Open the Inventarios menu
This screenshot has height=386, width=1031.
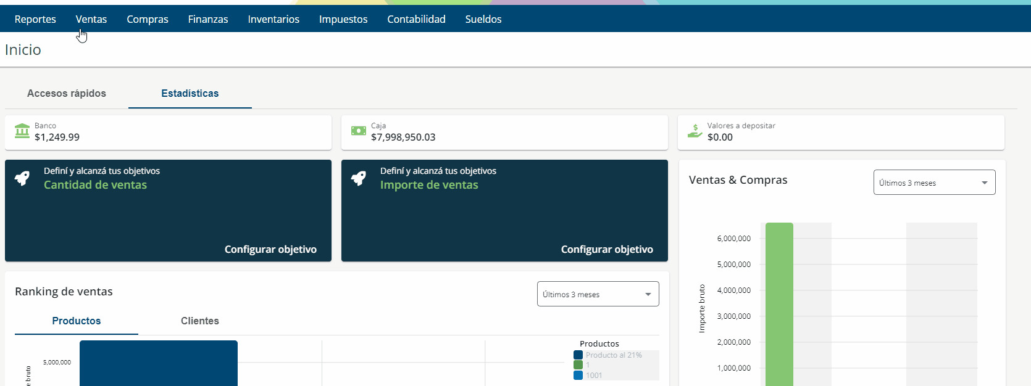(x=273, y=19)
